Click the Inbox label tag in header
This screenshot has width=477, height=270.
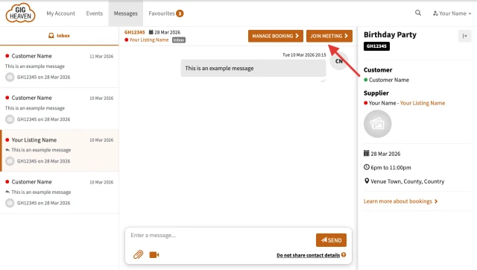point(179,40)
